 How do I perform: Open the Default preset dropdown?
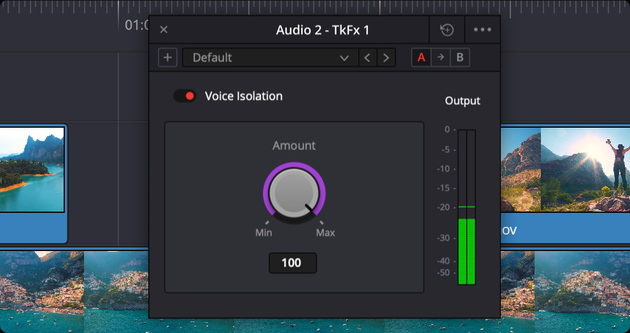[x=269, y=58]
